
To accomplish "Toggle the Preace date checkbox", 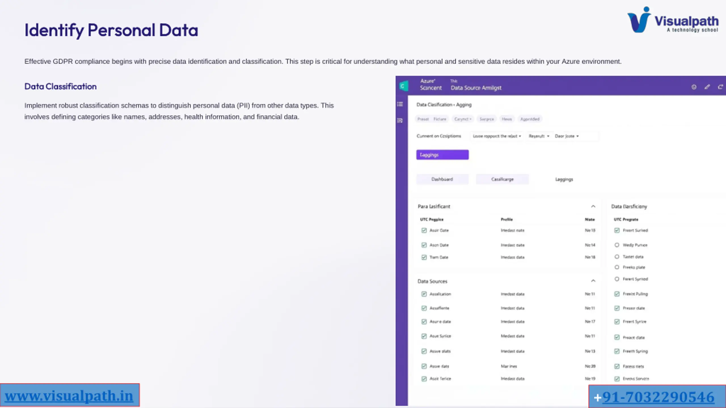I will [x=617, y=337].
